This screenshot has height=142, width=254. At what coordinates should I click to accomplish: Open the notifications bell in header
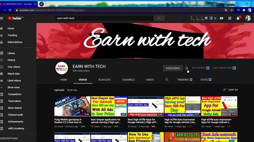point(238,18)
